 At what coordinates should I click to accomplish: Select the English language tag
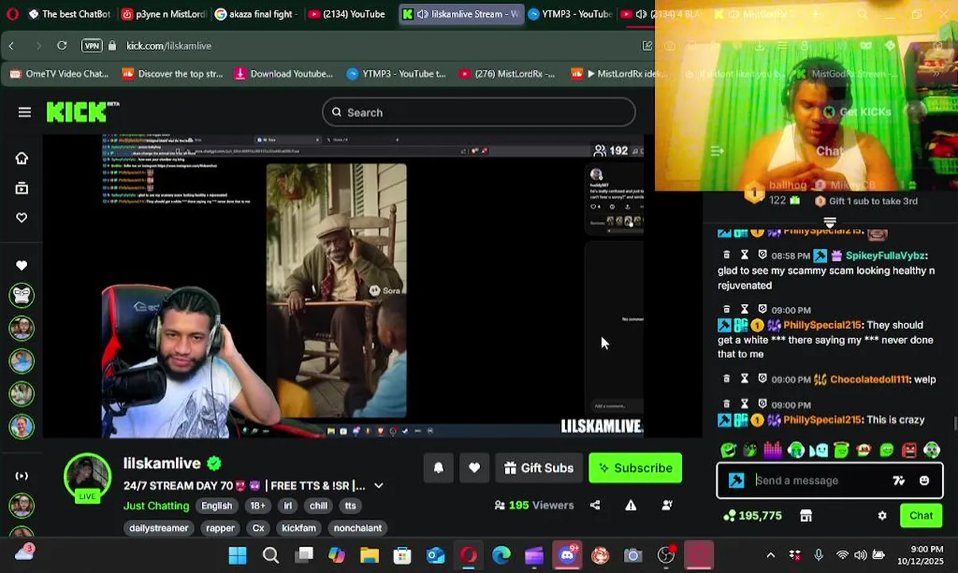coord(216,505)
